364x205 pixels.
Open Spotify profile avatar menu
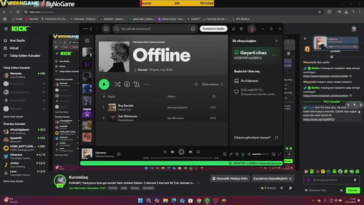251,29
